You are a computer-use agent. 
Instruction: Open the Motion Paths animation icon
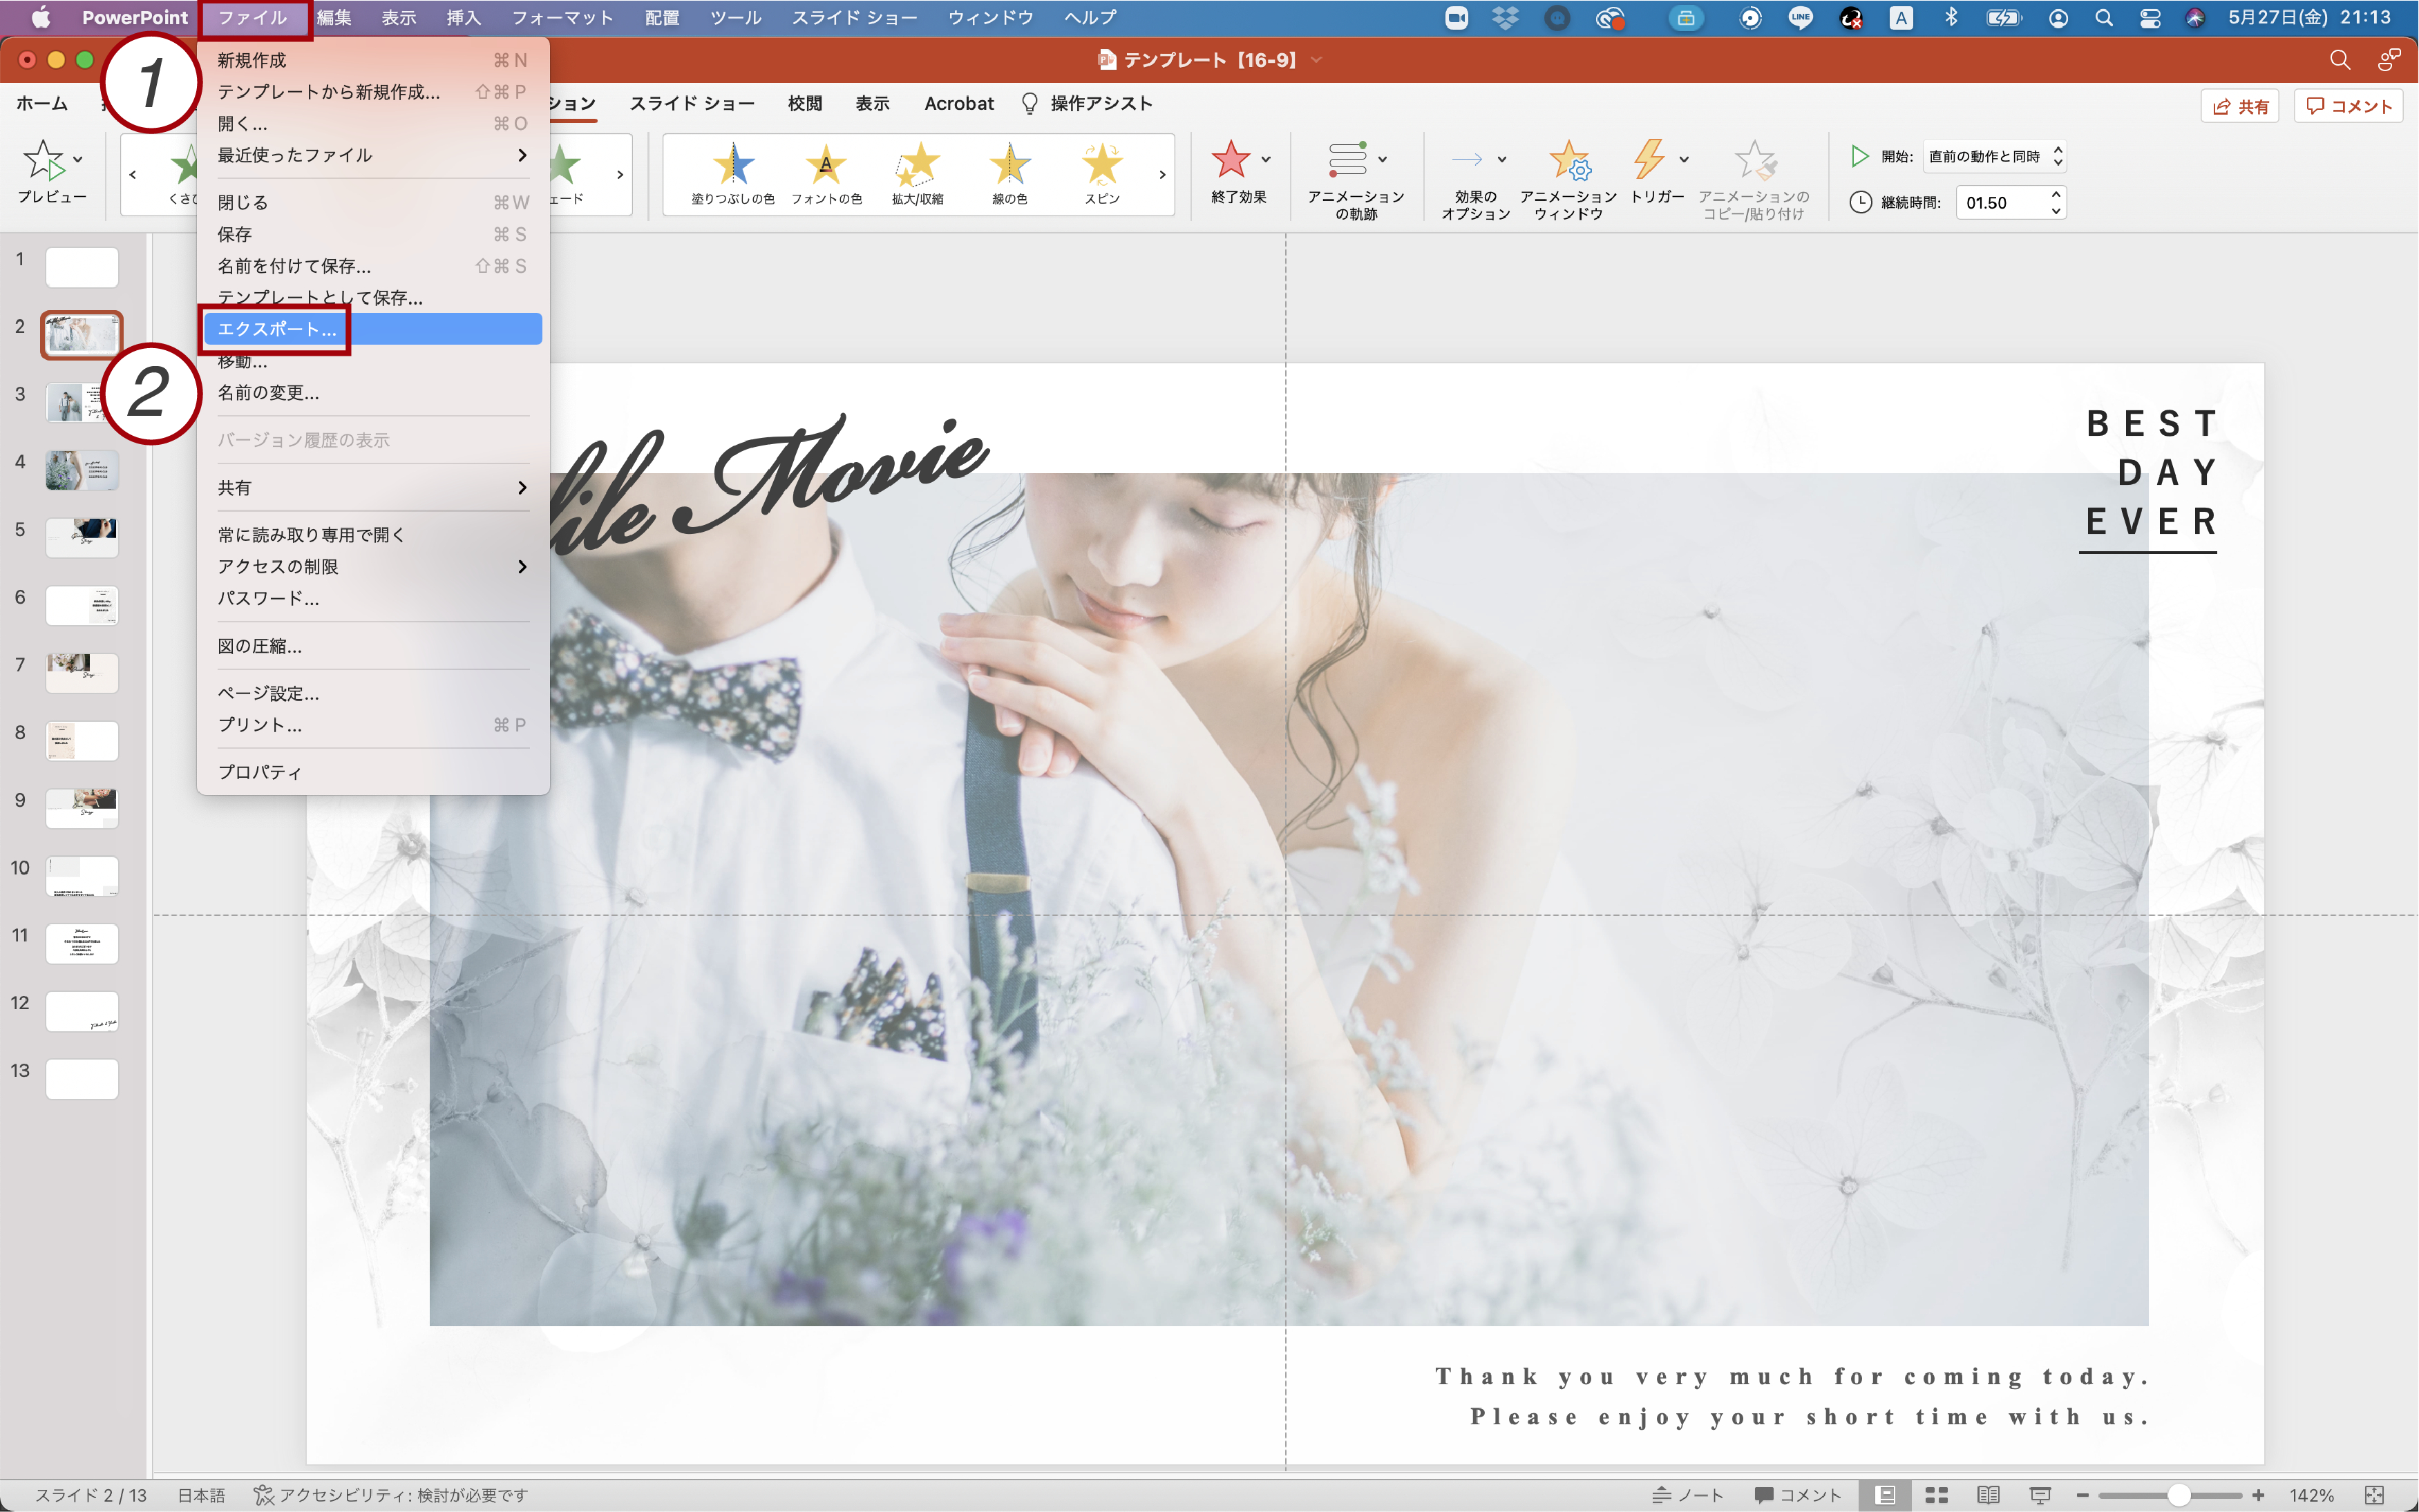(x=1347, y=159)
